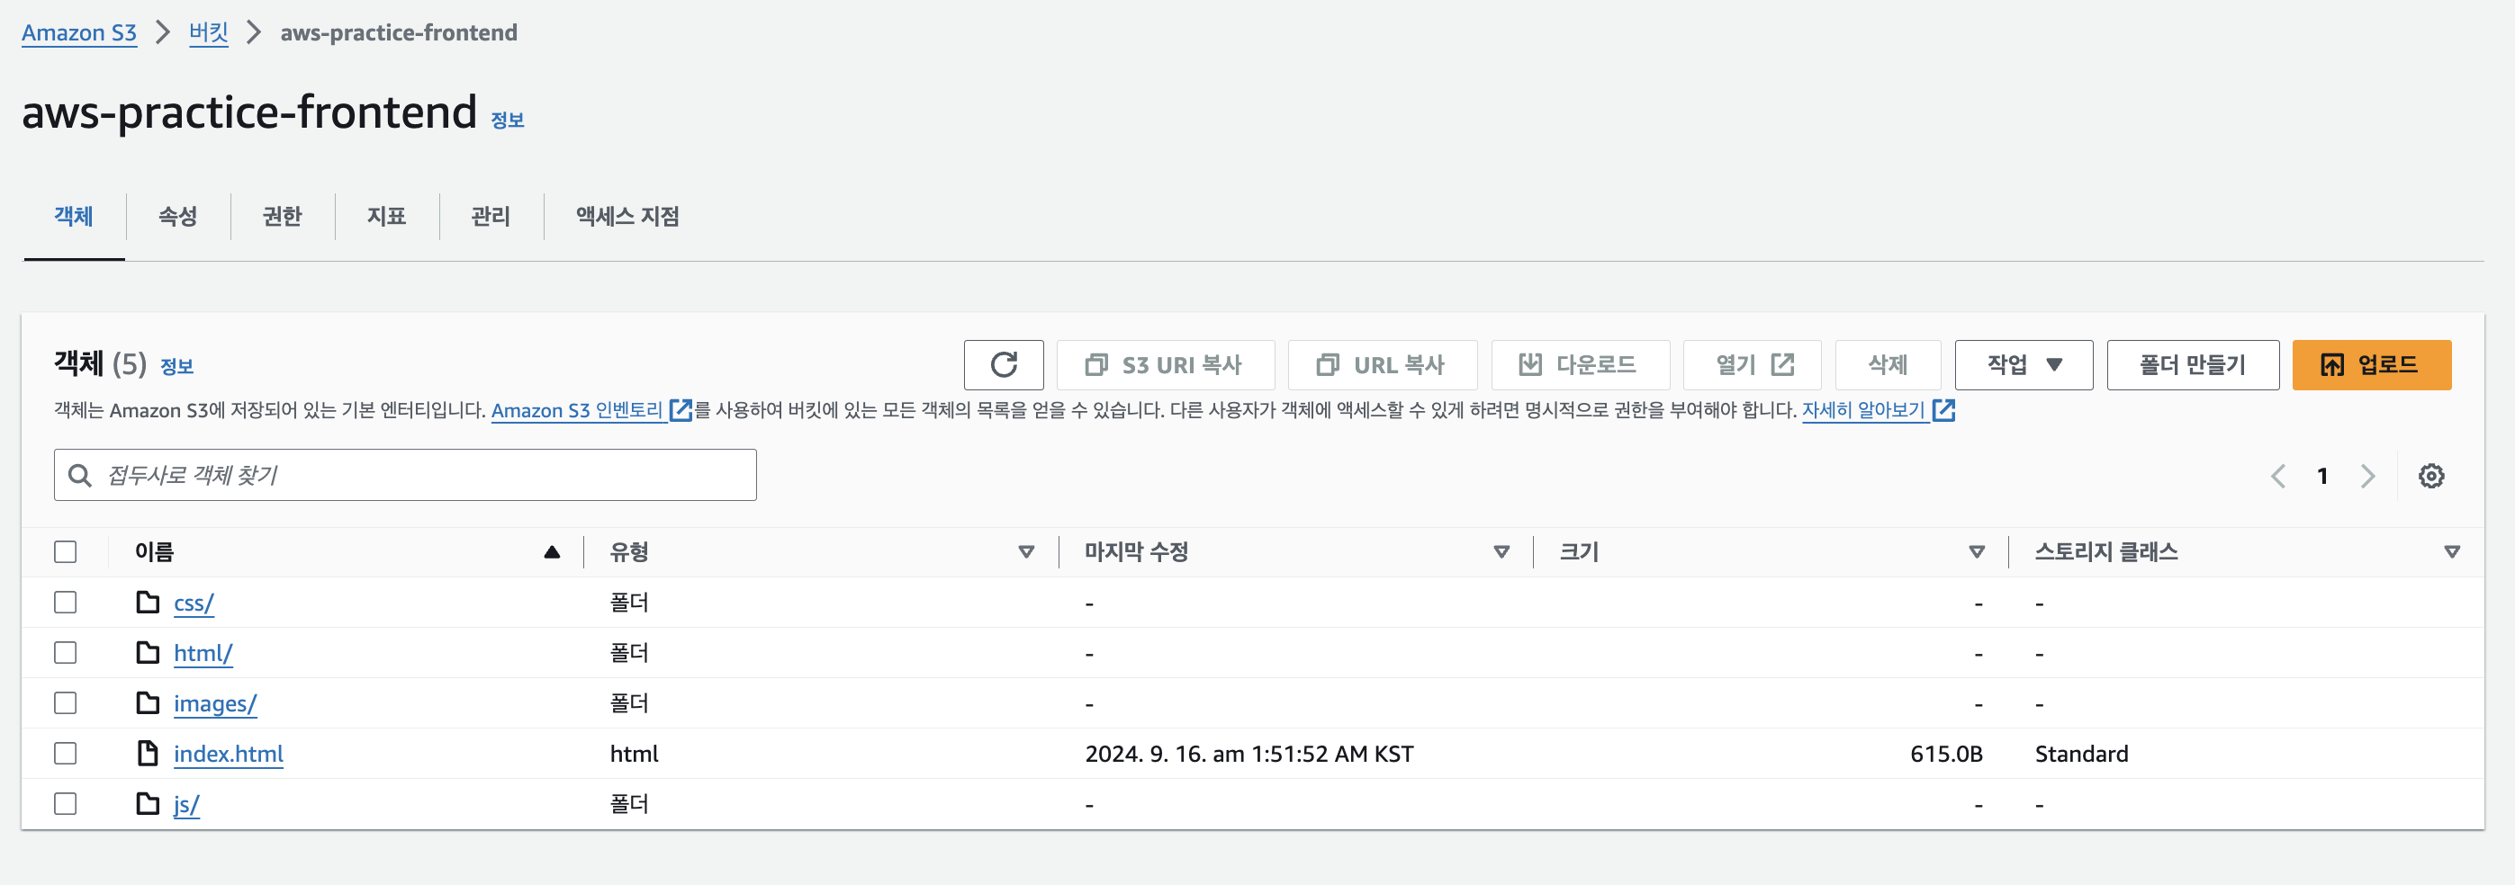Click the S3 URI 복사 button
Viewport: 2515px width, 885px height.
(1165, 365)
